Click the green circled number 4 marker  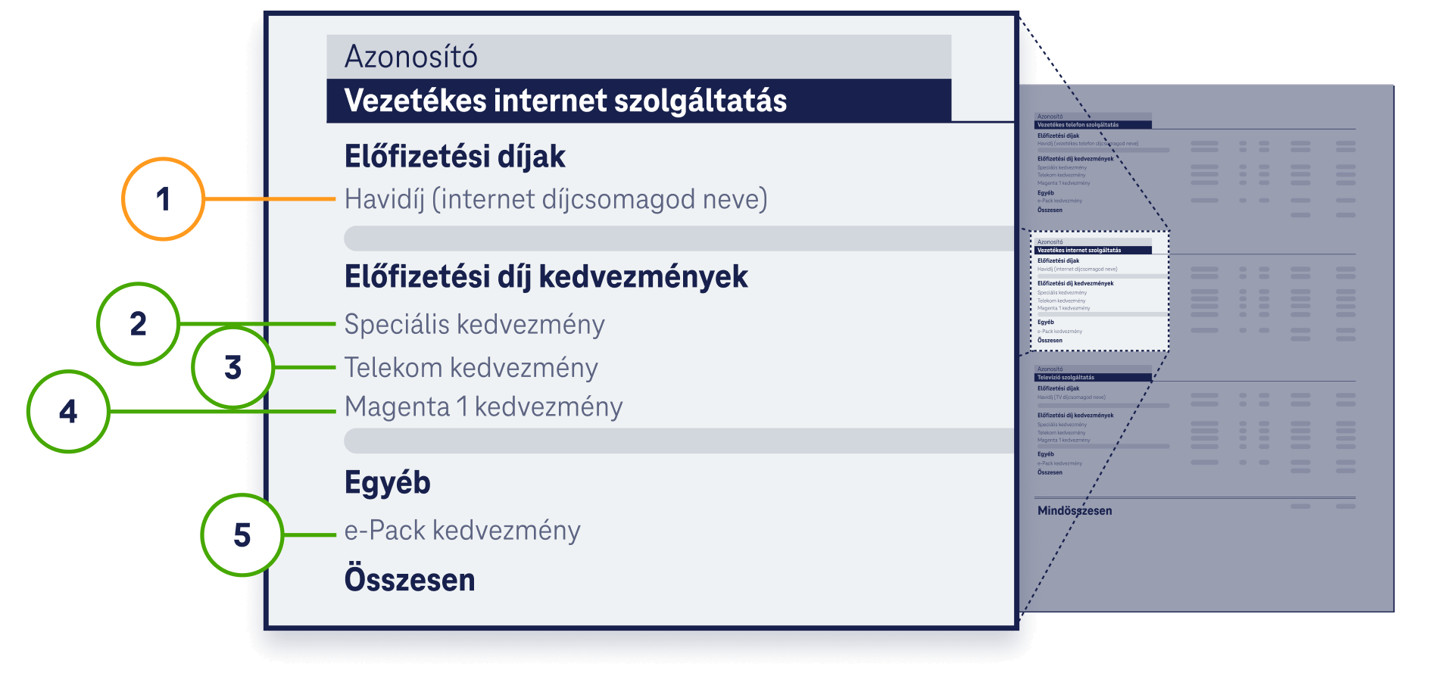(x=68, y=411)
